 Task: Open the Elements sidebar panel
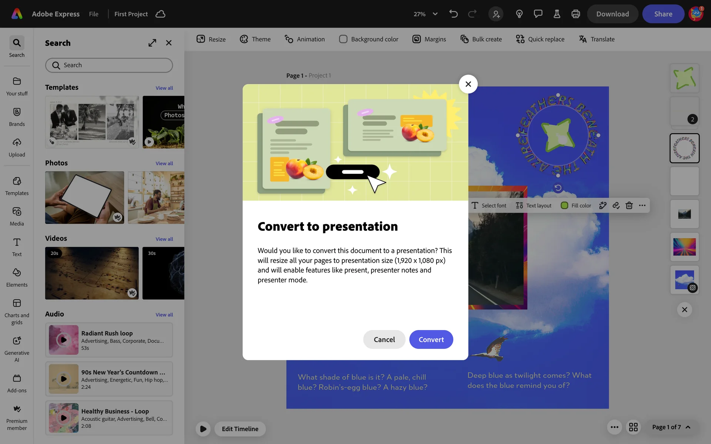[x=17, y=277]
